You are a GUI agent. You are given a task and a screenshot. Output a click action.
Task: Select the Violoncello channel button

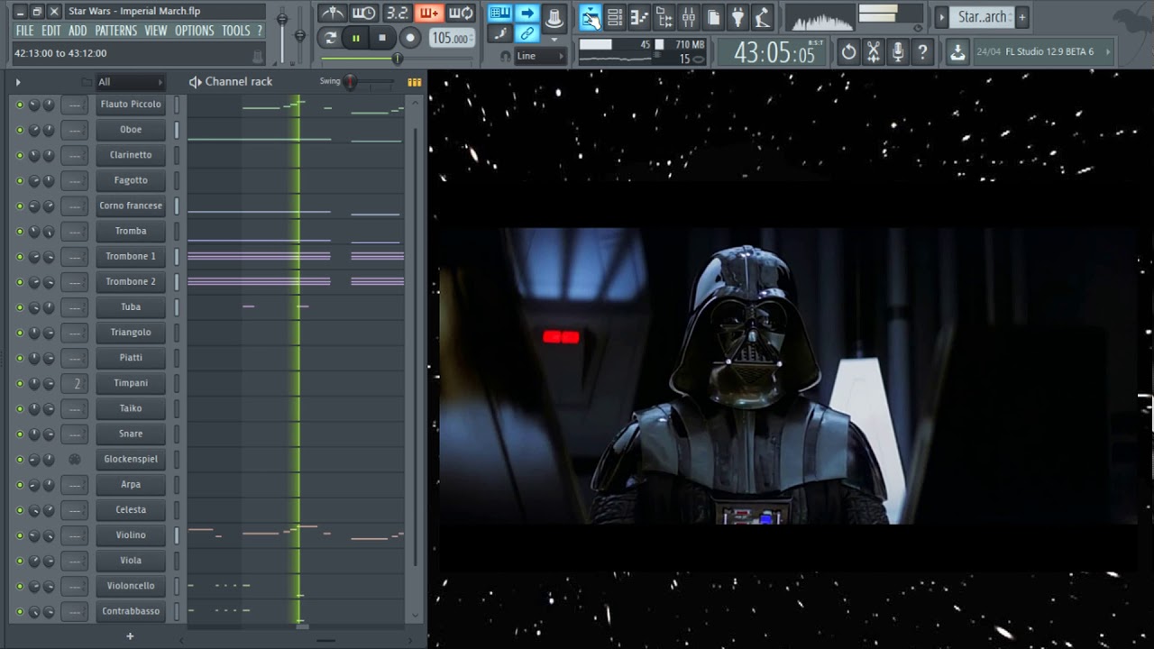(x=131, y=586)
